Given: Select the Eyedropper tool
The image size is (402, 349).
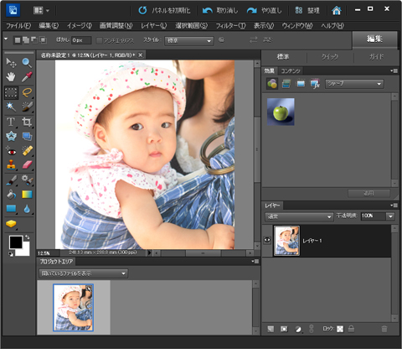Looking at the screenshot, I should tap(27, 77).
